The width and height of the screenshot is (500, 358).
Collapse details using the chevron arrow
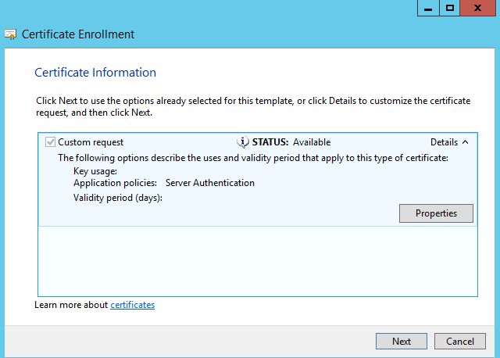[x=466, y=142]
